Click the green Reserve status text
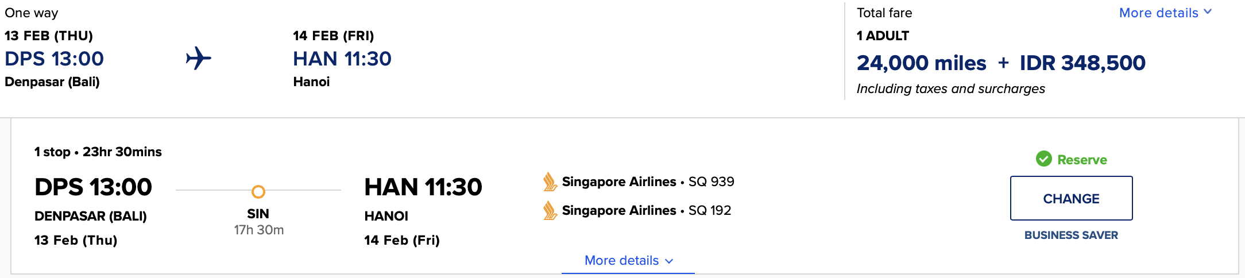This screenshot has width=1245, height=278. pos(1082,160)
